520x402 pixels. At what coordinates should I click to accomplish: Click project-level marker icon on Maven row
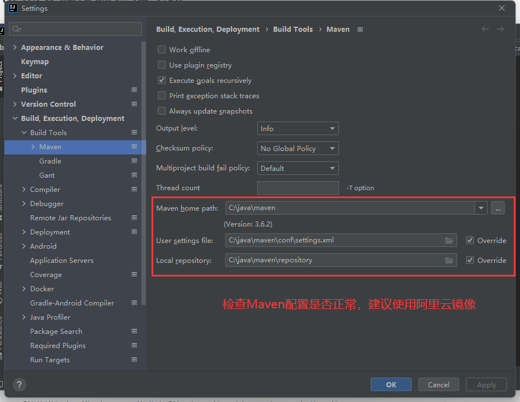click(135, 146)
